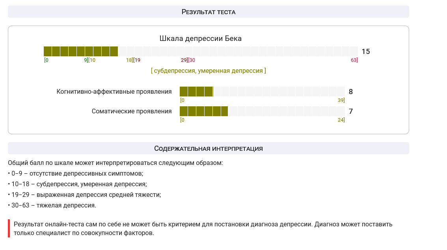Viewport: 447px width, 250px height.
Task: Click the Содержательная интерпретация section header
Action: tap(209, 148)
